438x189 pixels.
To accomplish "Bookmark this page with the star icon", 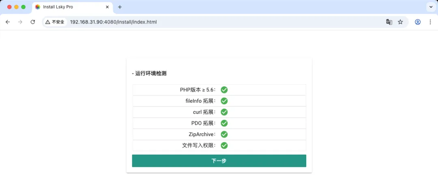I will (400, 22).
